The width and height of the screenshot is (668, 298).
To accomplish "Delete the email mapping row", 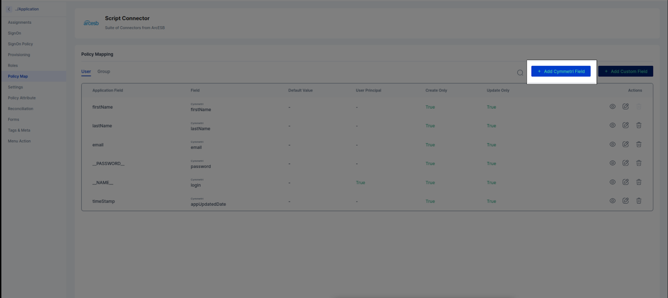I will (x=638, y=144).
